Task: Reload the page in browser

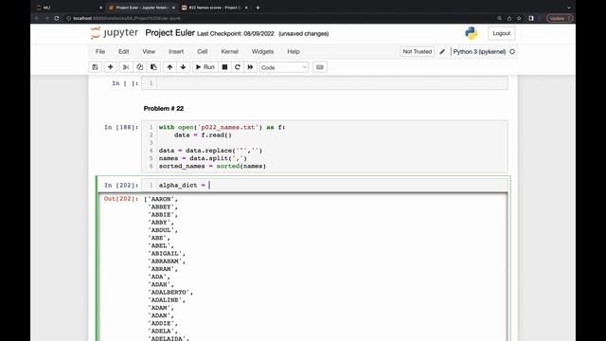Action: pyautogui.click(x=57, y=18)
